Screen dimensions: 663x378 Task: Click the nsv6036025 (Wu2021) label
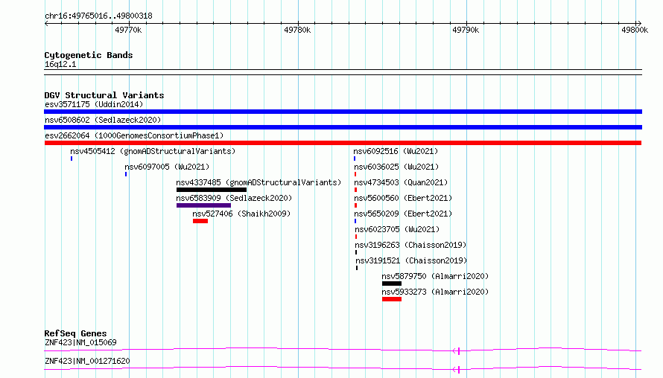point(396,167)
